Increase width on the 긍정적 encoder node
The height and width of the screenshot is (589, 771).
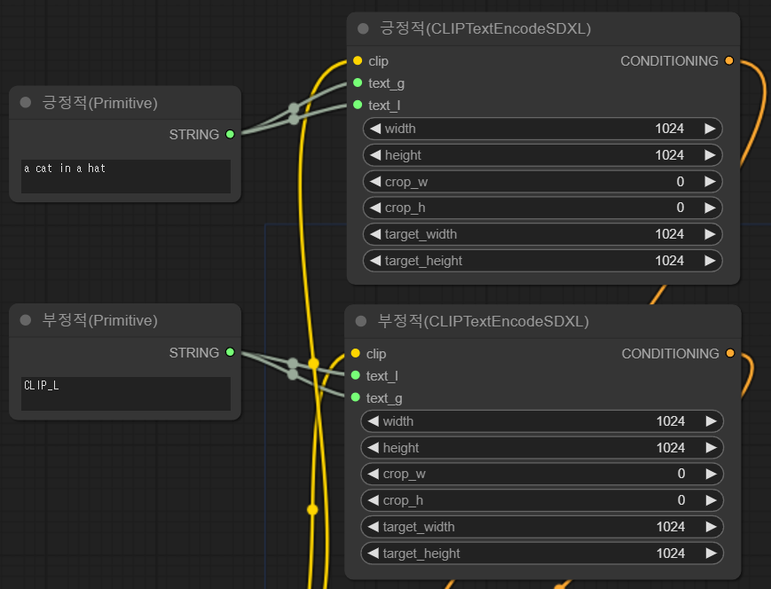point(710,129)
